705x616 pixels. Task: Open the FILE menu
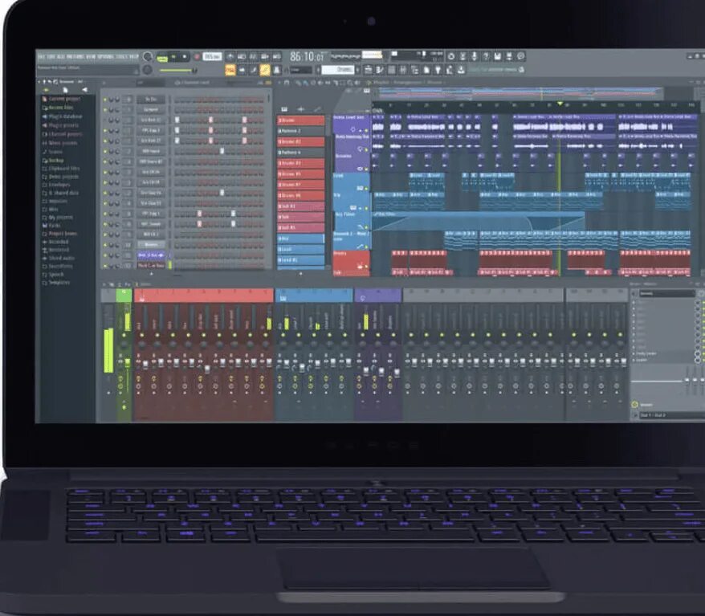(42, 57)
